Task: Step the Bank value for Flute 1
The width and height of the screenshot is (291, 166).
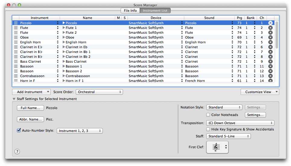Action: pyautogui.click(x=255, y=28)
